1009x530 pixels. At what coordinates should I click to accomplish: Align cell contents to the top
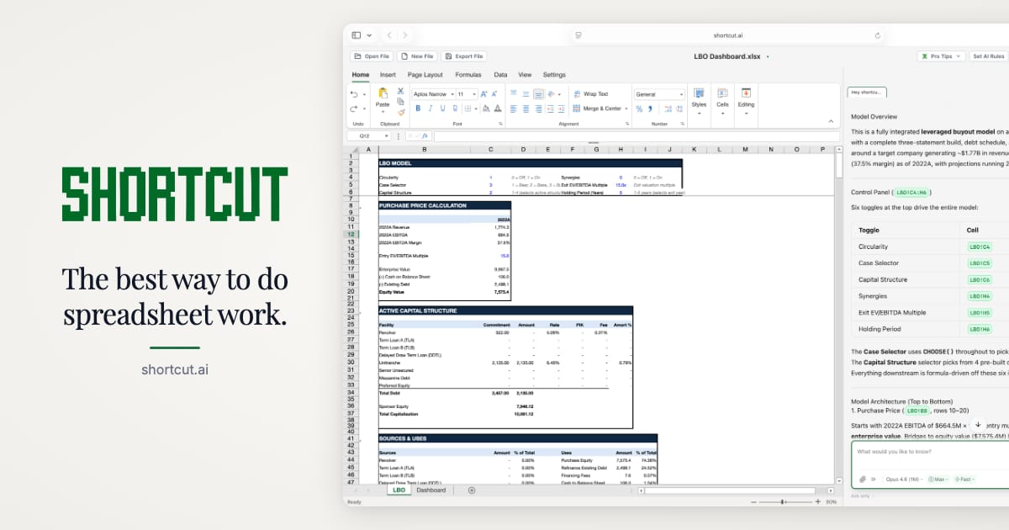(513, 93)
